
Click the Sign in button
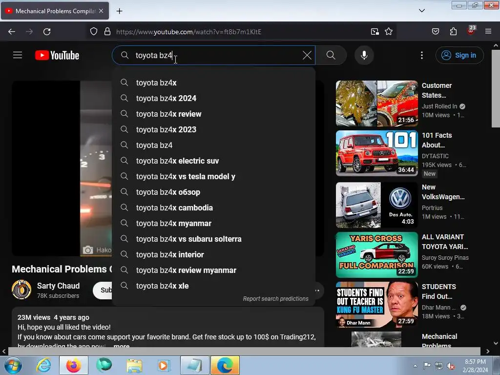point(459,55)
